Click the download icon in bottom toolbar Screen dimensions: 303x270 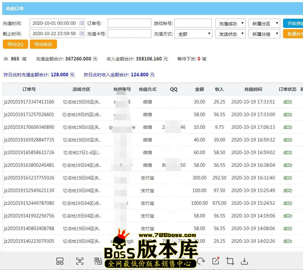pos(244,261)
